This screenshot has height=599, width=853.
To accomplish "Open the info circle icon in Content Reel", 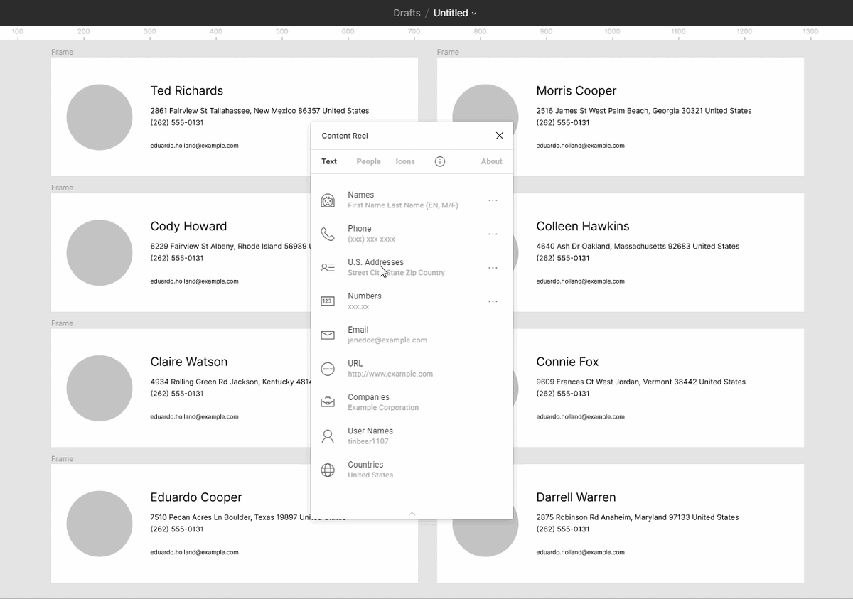I will click(440, 161).
